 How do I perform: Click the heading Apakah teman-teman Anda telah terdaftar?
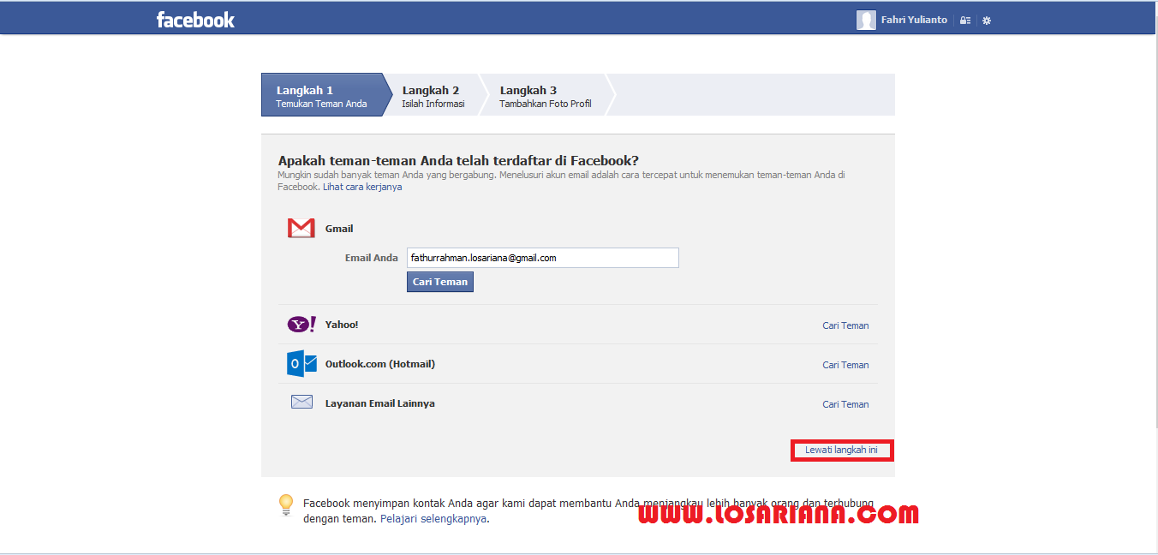(458, 160)
